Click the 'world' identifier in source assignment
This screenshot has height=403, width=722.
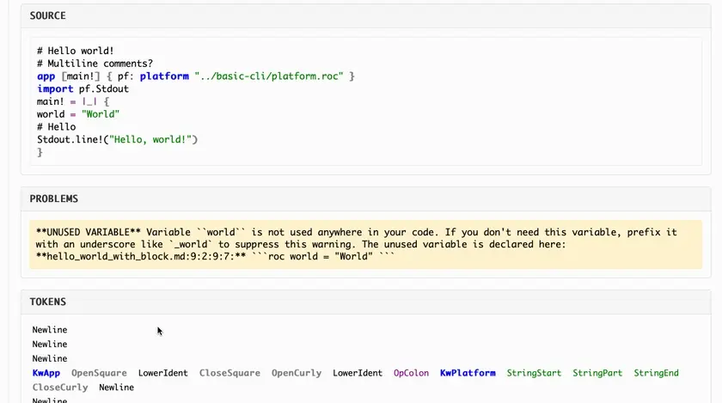point(51,114)
